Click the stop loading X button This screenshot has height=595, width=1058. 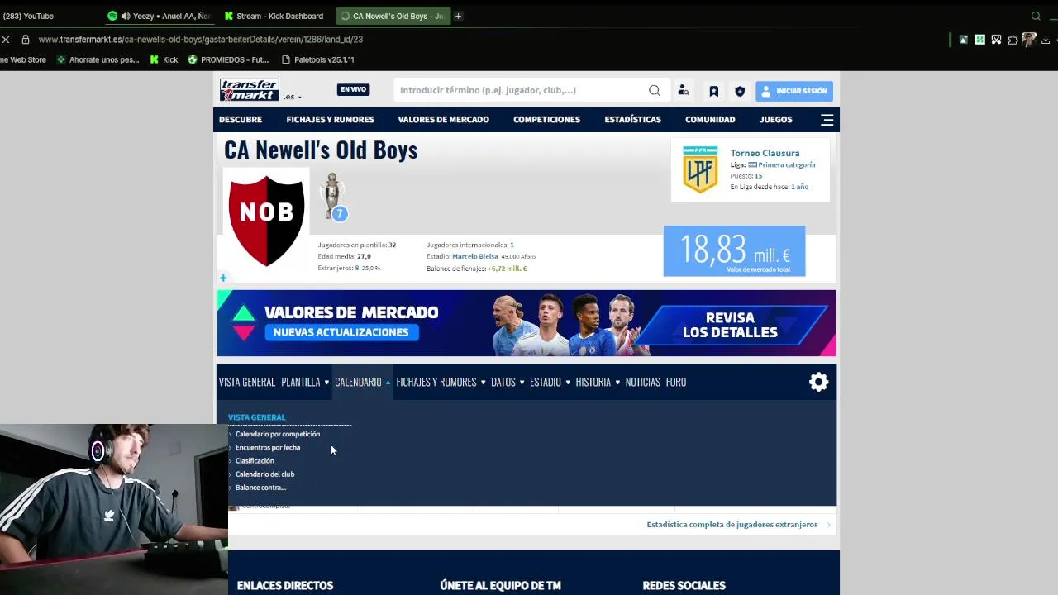(6, 39)
